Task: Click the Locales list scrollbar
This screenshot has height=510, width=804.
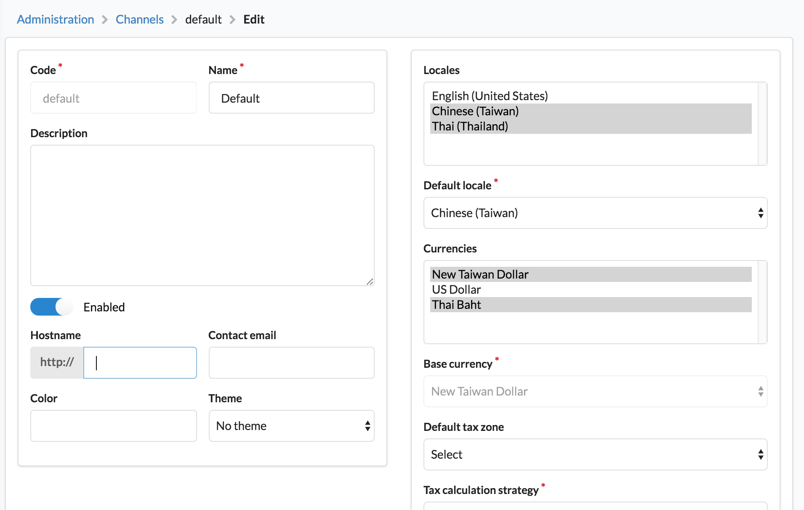Action: click(762, 124)
